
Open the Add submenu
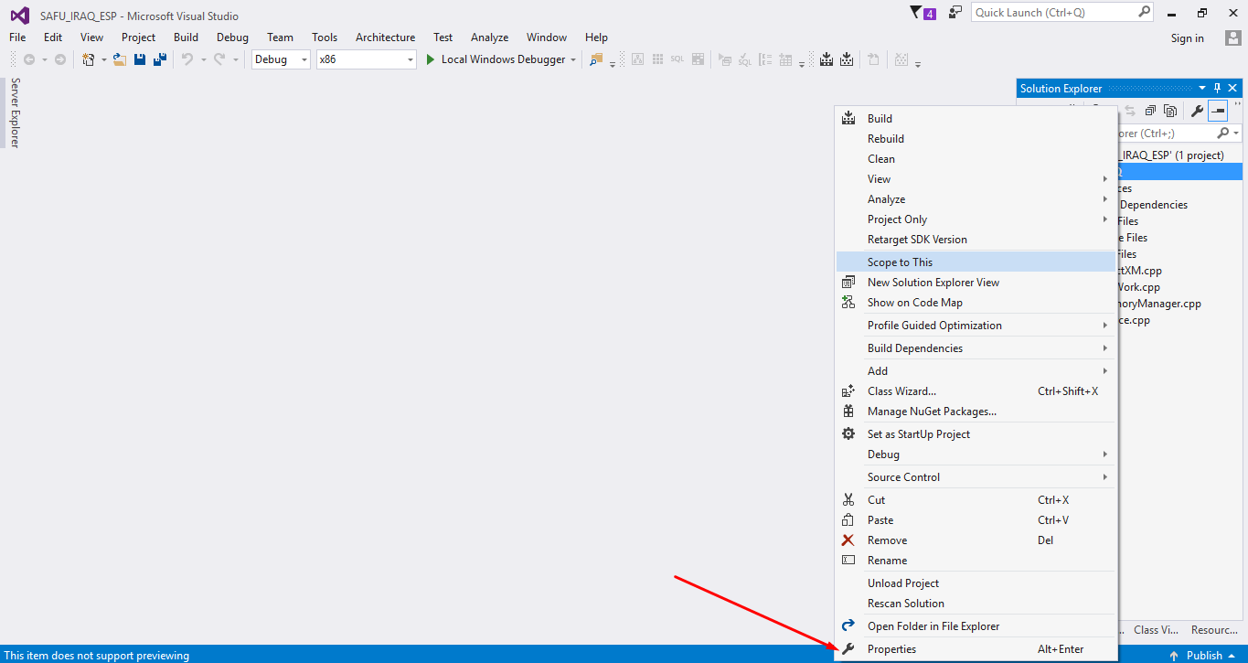click(976, 371)
